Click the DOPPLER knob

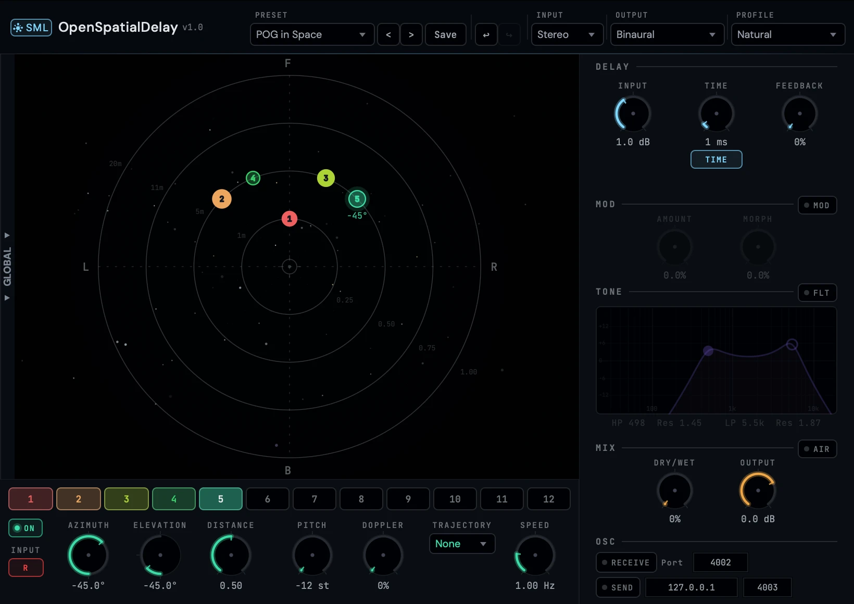coord(383,555)
